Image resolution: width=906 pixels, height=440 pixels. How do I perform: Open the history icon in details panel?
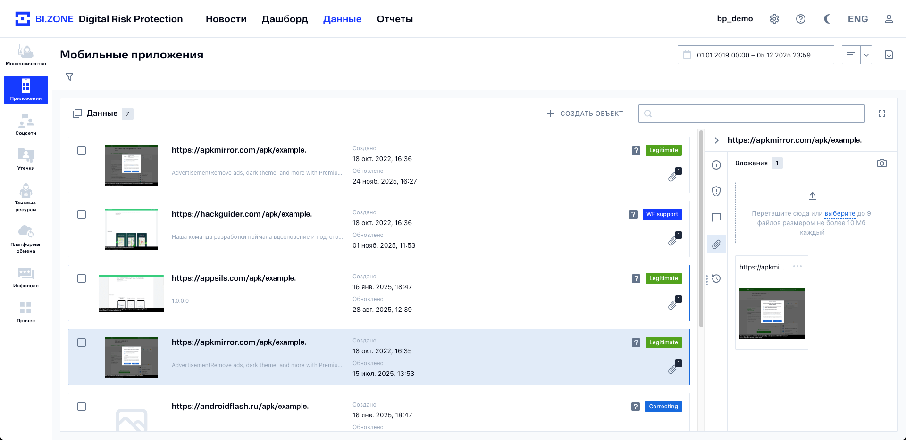pos(716,278)
